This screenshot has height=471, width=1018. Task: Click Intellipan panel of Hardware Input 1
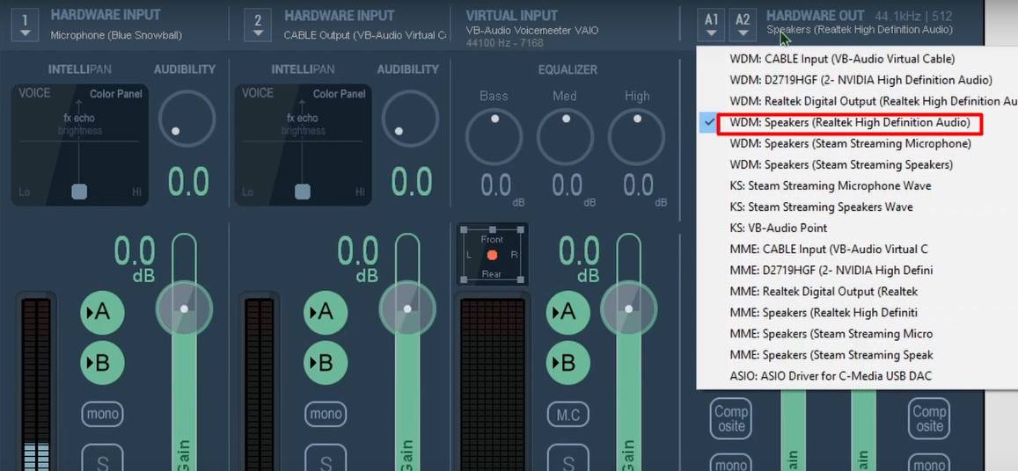(x=80, y=145)
